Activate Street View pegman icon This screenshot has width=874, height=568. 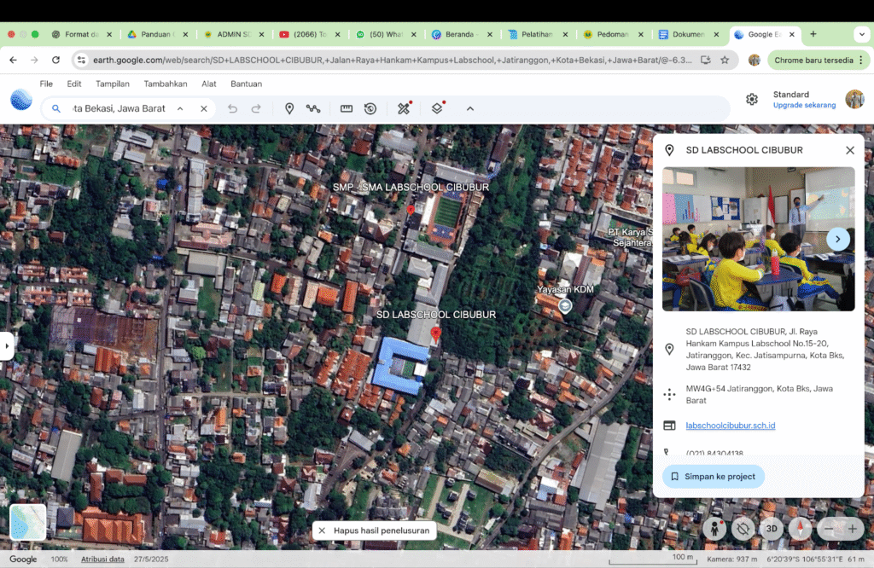click(714, 529)
